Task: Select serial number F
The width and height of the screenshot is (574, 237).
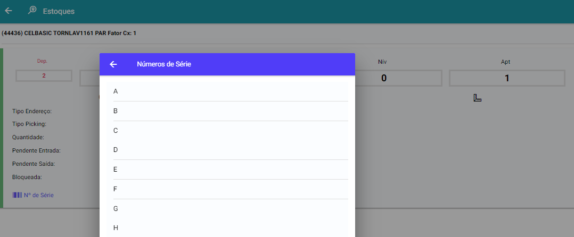Action: (x=231, y=189)
